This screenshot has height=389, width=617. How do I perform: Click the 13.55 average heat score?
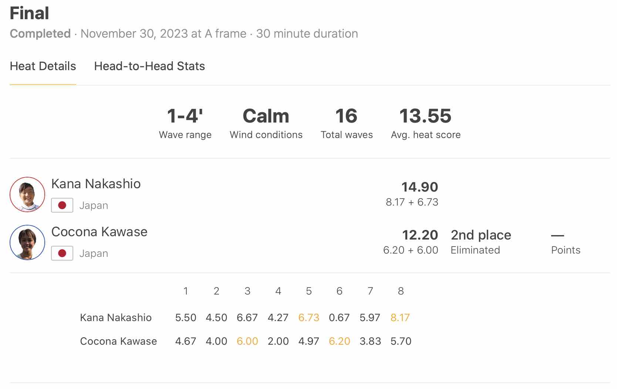pos(425,116)
